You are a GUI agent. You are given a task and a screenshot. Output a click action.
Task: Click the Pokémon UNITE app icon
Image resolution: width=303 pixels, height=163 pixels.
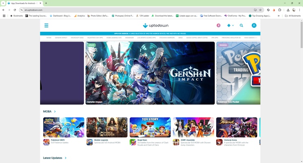pos(46,142)
